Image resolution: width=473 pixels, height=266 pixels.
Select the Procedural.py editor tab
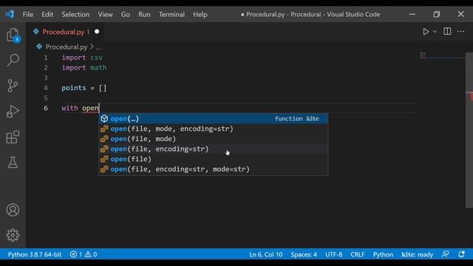click(66, 32)
